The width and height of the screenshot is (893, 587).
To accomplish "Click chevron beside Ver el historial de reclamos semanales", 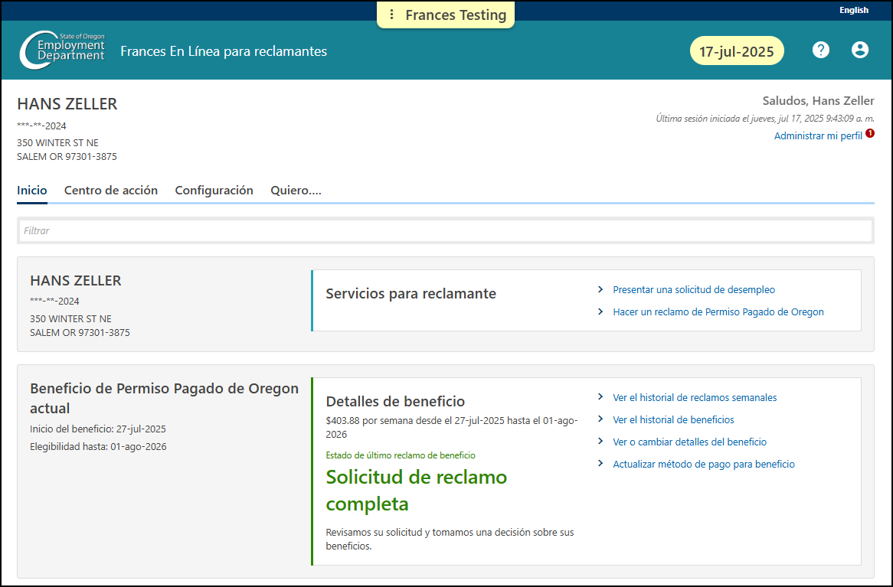I will click(x=600, y=397).
